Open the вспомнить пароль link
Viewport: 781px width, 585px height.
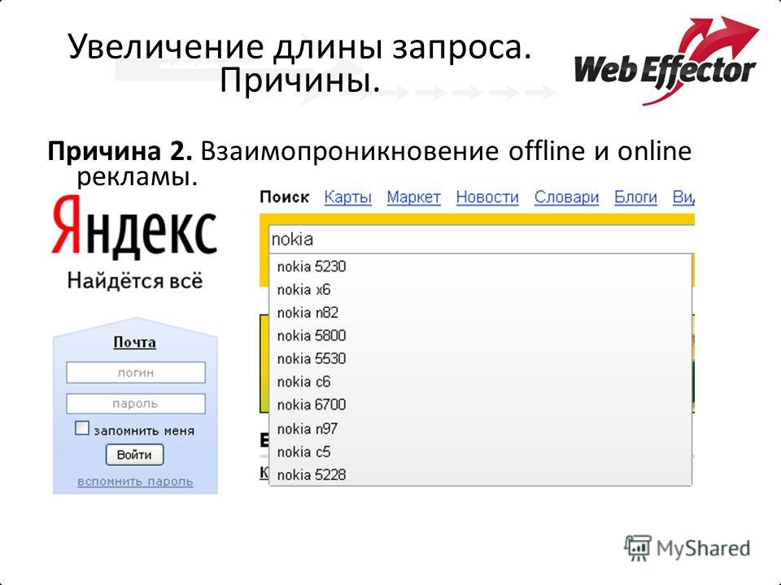pyautogui.click(x=135, y=482)
